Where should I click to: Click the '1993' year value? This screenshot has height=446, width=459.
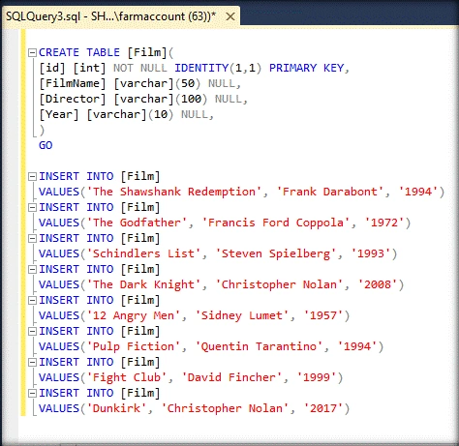tap(371, 253)
